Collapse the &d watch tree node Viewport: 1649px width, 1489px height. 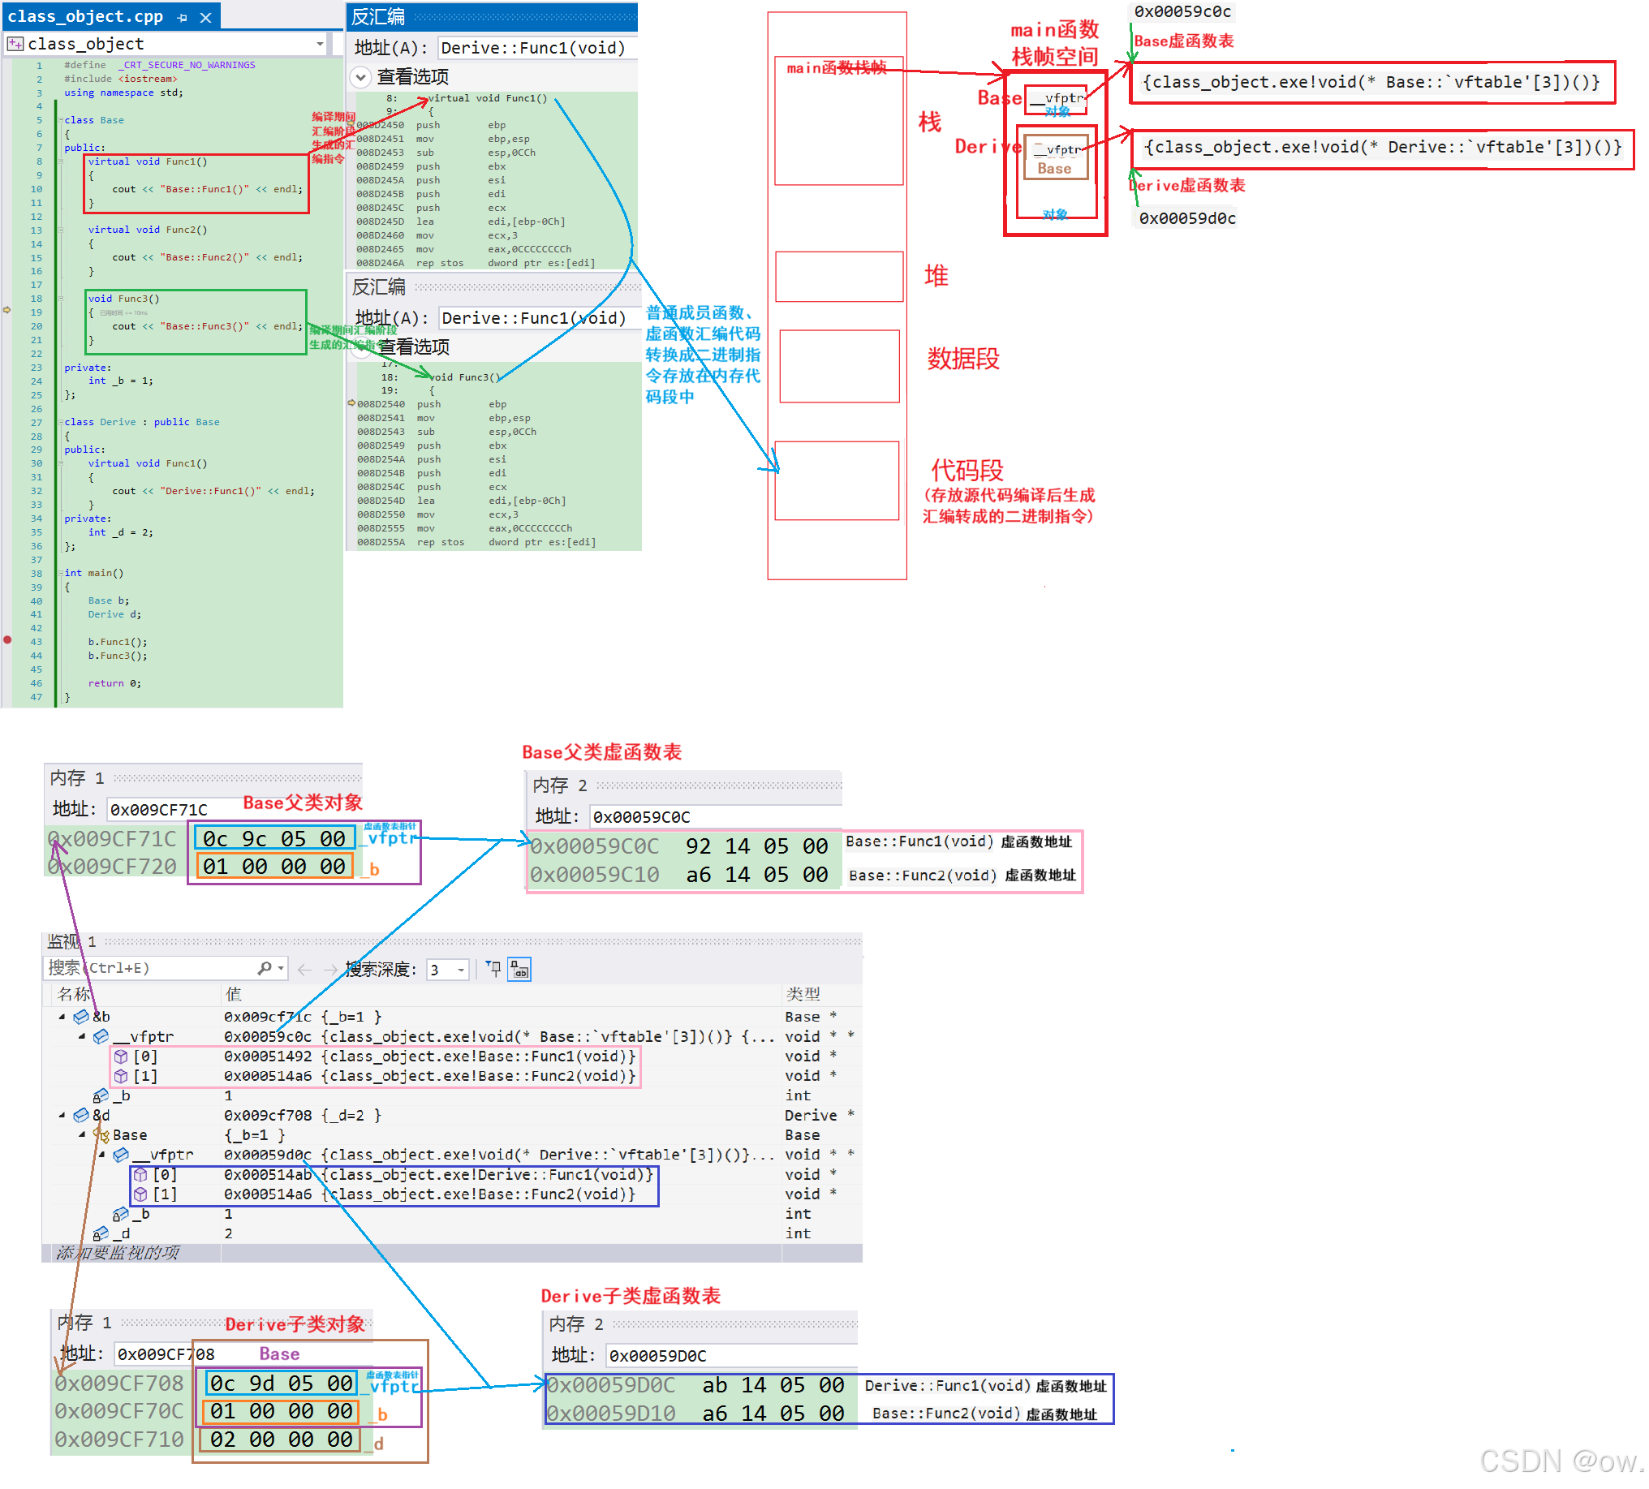pos(62,1116)
